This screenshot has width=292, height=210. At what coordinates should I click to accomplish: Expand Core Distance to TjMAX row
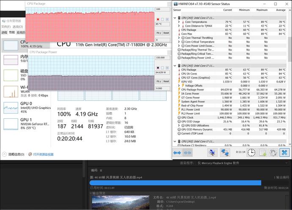click(179, 26)
